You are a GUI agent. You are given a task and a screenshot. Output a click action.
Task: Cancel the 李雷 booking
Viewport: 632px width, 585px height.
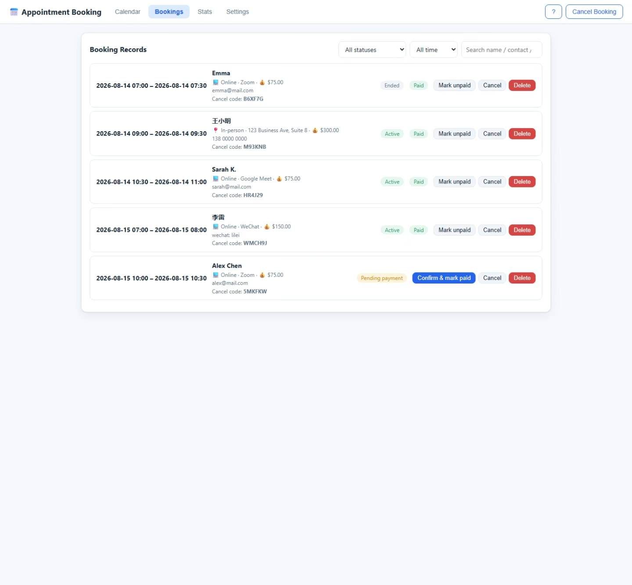tap(492, 230)
